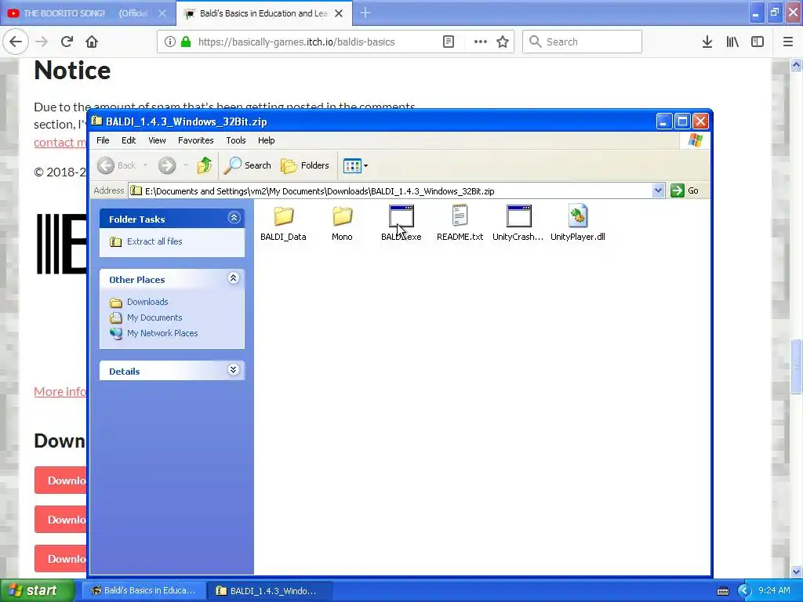This screenshot has width=803, height=602.
Task: Click the More info link on page
Action: point(60,392)
